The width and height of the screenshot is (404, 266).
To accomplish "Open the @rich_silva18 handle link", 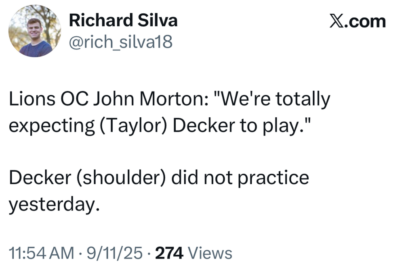I will [121, 41].
